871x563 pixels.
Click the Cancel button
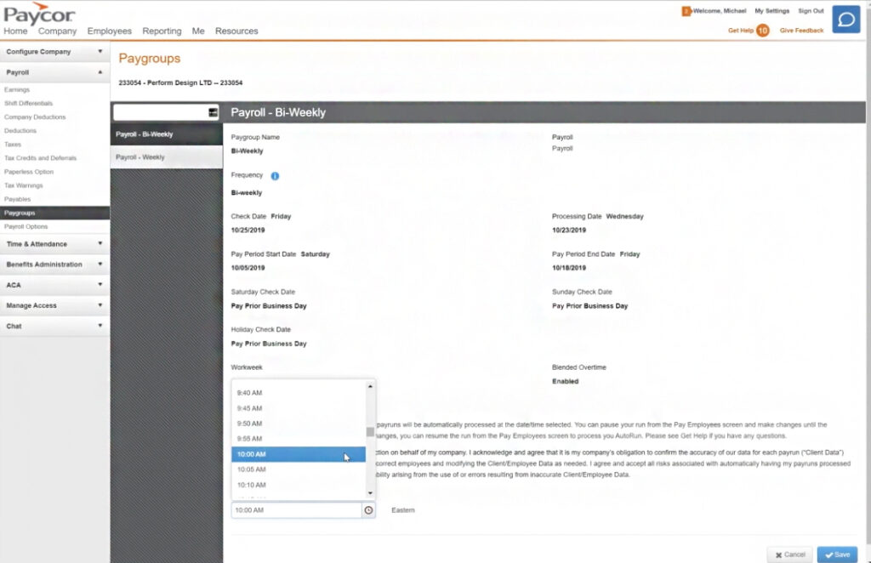pos(789,554)
